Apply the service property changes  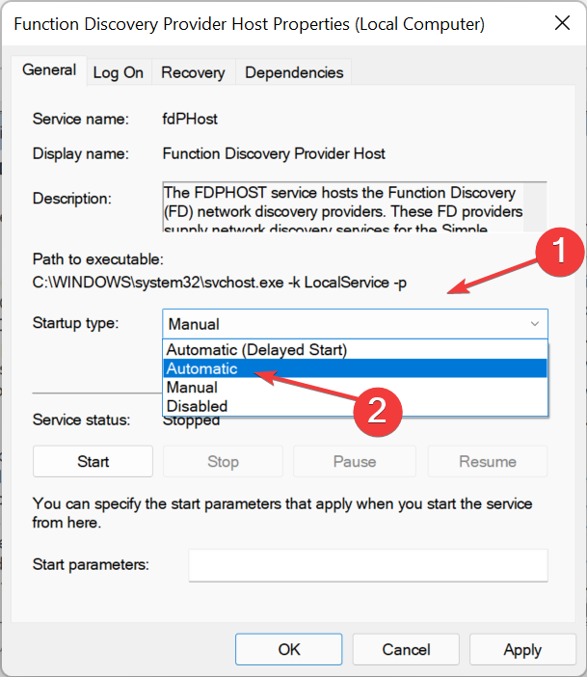pos(522,650)
